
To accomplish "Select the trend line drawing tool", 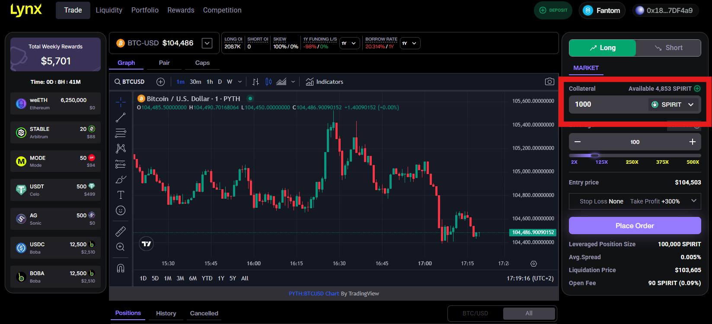I will tap(121, 118).
